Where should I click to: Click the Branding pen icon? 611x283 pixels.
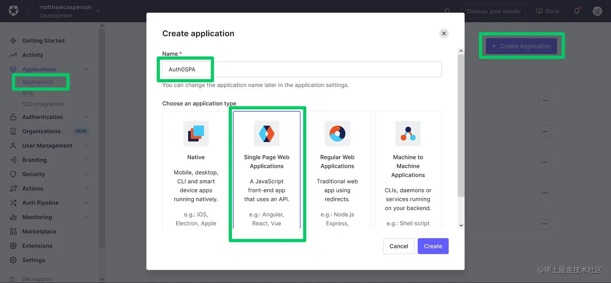[13, 160]
